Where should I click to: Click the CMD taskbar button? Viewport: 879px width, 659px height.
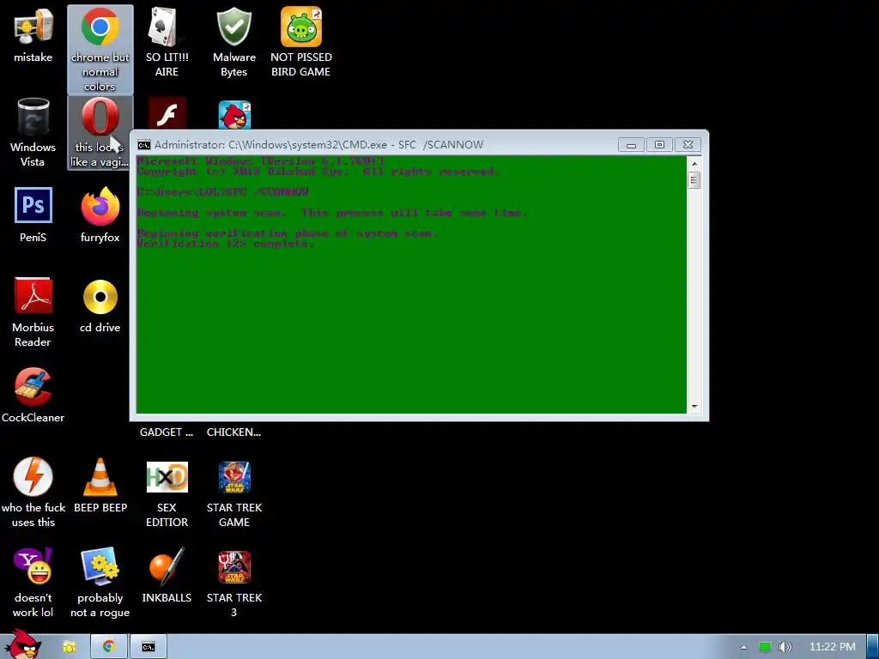148,647
